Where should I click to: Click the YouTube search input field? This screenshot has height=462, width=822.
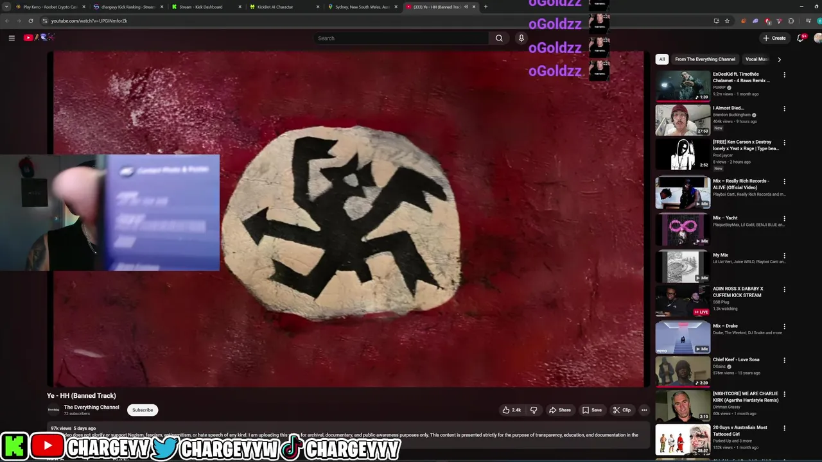(x=401, y=38)
